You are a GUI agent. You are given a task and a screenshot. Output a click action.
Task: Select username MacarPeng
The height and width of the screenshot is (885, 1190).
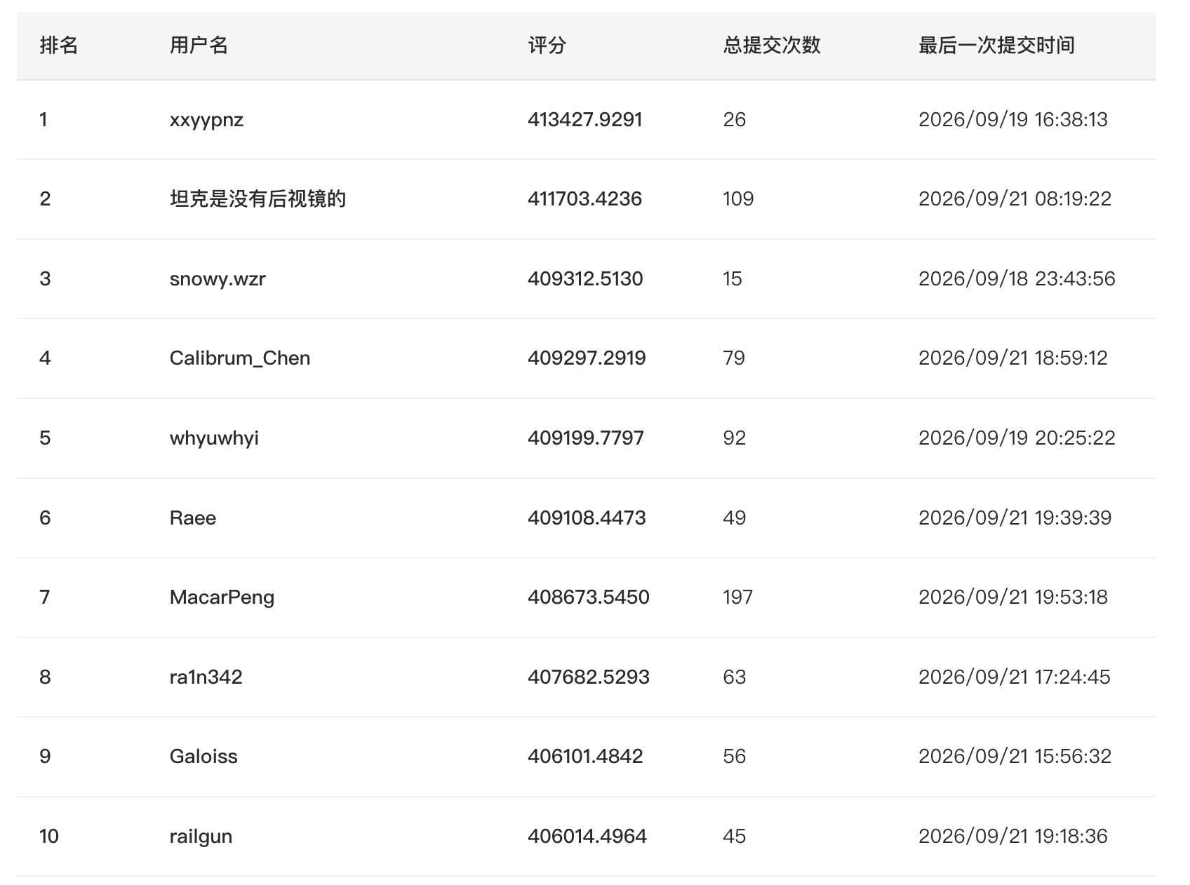pyautogui.click(x=222, y=597)
